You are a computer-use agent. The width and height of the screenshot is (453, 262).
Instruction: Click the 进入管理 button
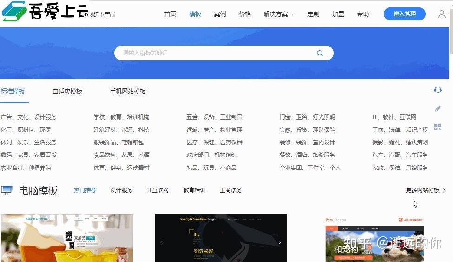point(405,14)
